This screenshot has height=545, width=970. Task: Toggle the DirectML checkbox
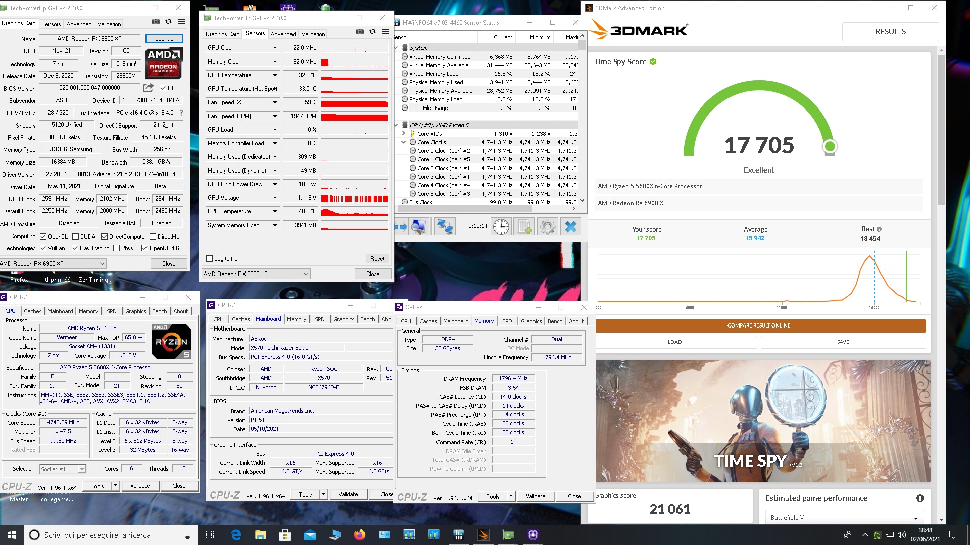coord(153,237)
